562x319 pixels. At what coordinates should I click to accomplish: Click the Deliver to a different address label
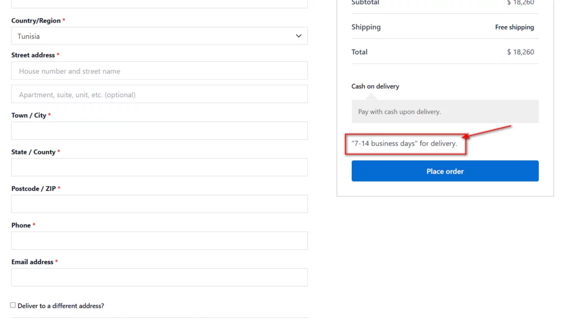[x=61, y=306]
